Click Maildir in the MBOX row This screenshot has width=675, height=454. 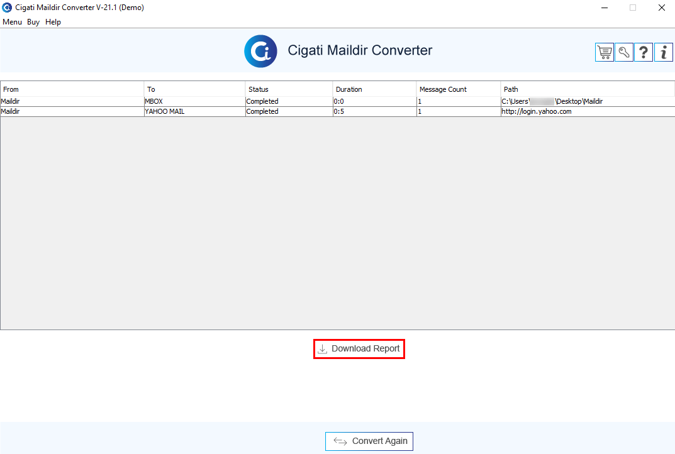[72, 102]
